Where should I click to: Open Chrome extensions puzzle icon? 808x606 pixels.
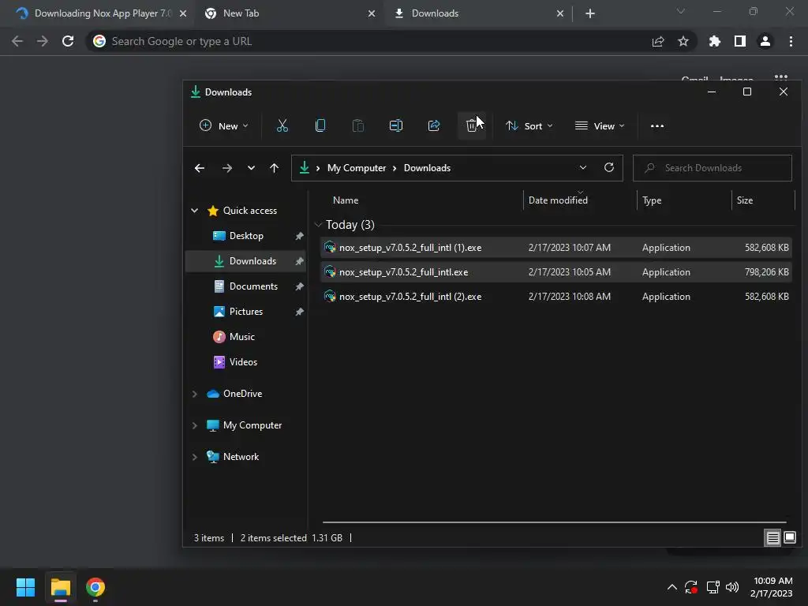[714, 41]
